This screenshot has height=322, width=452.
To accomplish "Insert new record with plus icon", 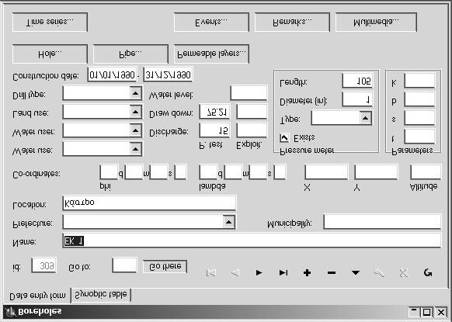I will [308, 272].
